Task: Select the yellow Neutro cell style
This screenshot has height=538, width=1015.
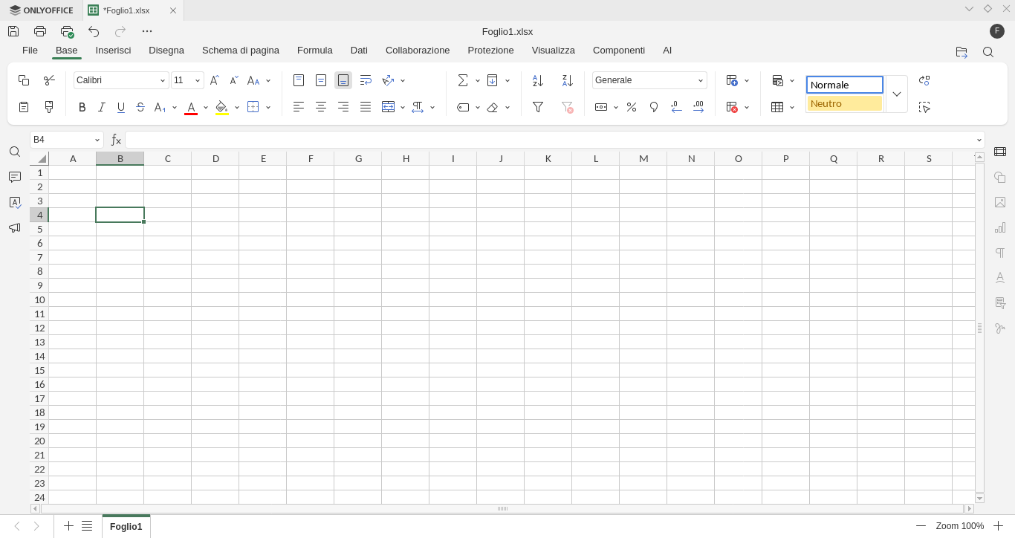Action: pos(844,103)
